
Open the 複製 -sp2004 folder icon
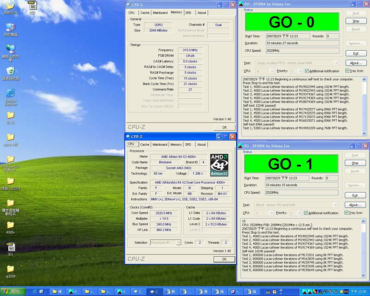(x=10, y=184)
